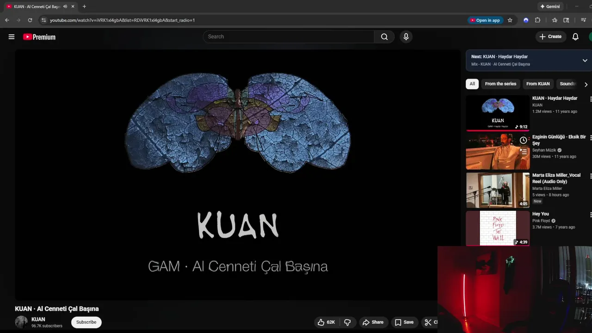Image resolution: width=592 pixels, height=333 pixels.
Task: Click the 'Seyhan Müzik' channel name
Action: point(544,150)
